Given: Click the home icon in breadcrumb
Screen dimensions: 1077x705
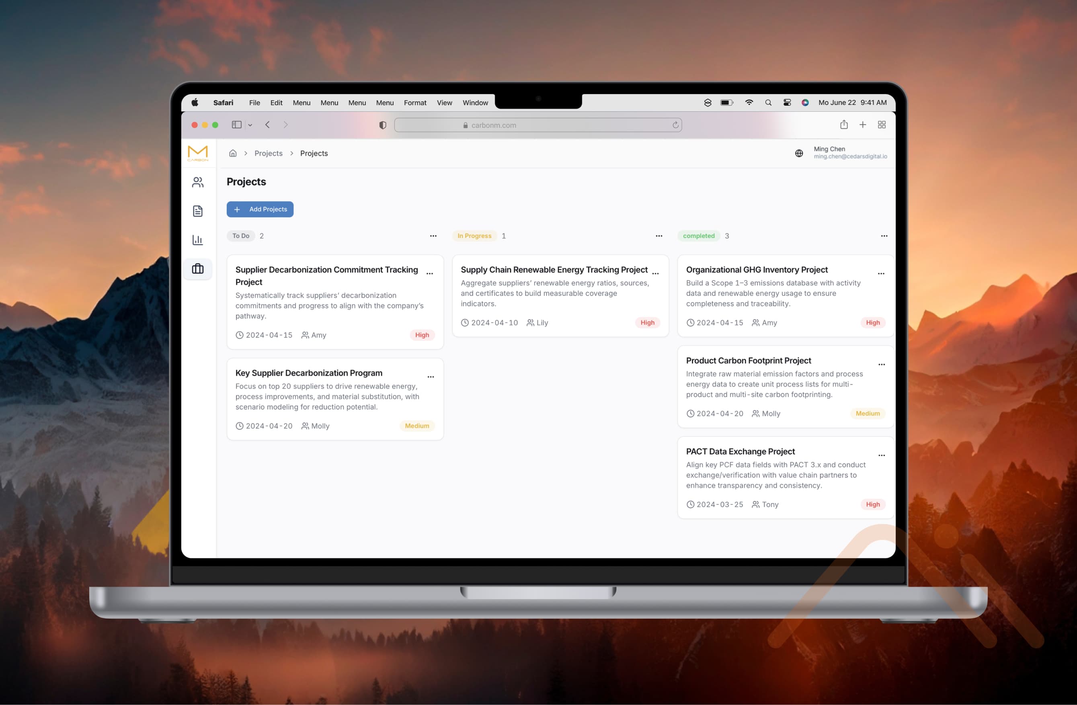Looking at the screenshot, I should [x=233, y=154].
